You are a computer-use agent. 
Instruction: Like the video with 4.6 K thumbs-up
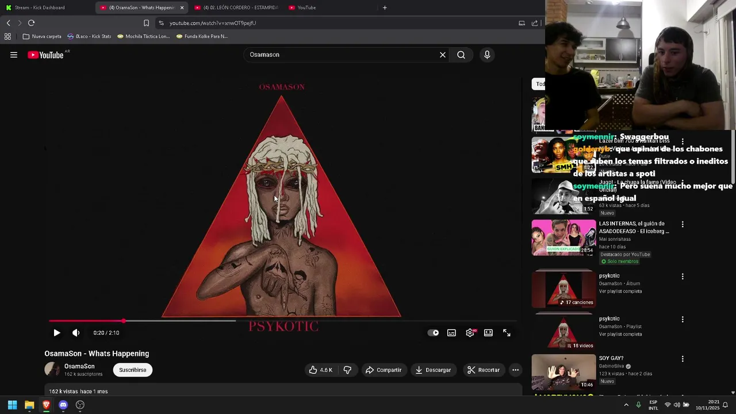[321, 370]
